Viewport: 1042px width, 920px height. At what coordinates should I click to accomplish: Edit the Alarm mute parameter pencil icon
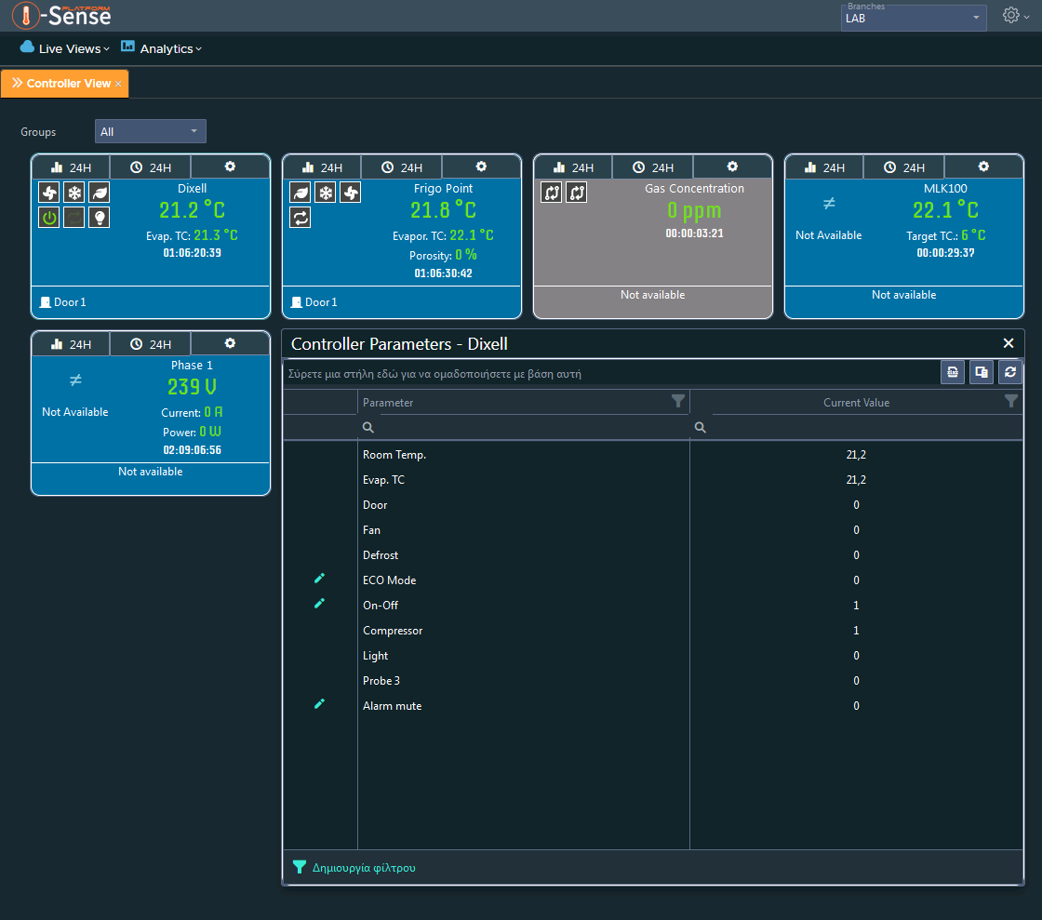pyautogui.click(x=320, y=704)
